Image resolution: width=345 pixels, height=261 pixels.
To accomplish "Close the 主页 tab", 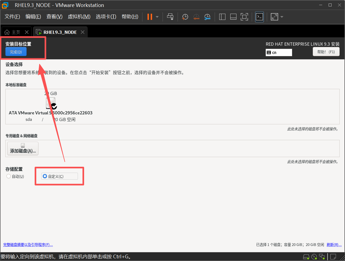I will click(x=27, y=32).
